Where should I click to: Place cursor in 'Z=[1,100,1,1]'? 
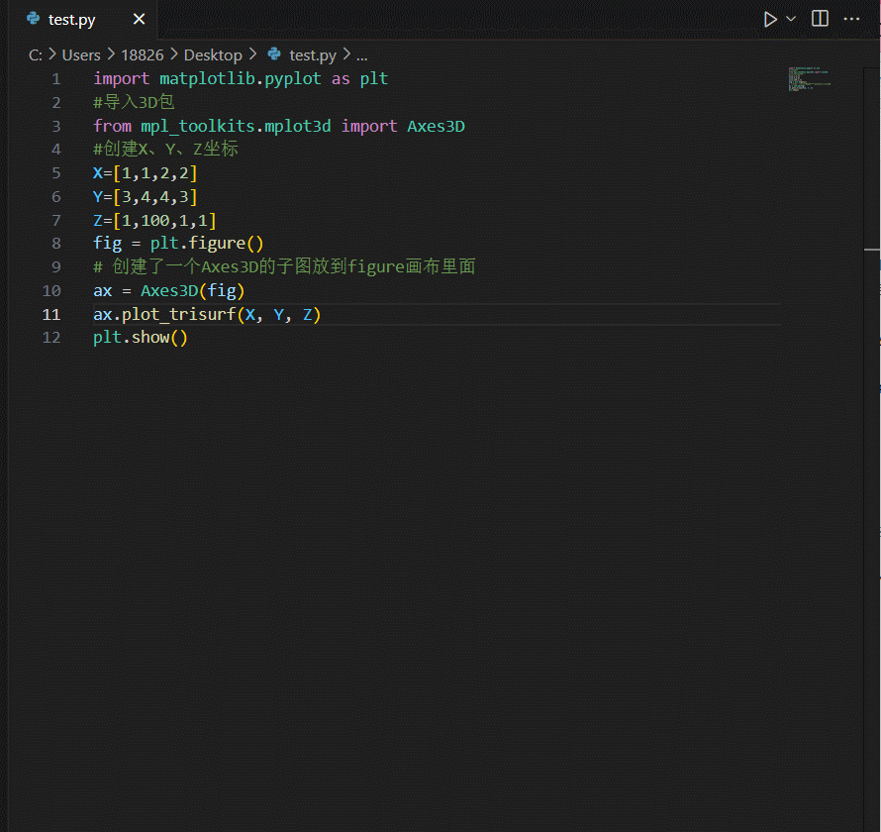[154, 220]
